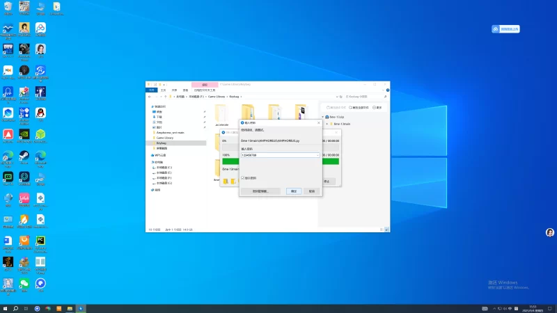Image resolution: width=557 pixels, height=313 pixels.
Task: Open the blue File ribbon tab
Action: click(150, 90)
